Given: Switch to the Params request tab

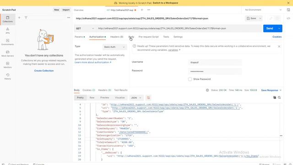Looking at the screenshot, I should coord(80,37).
